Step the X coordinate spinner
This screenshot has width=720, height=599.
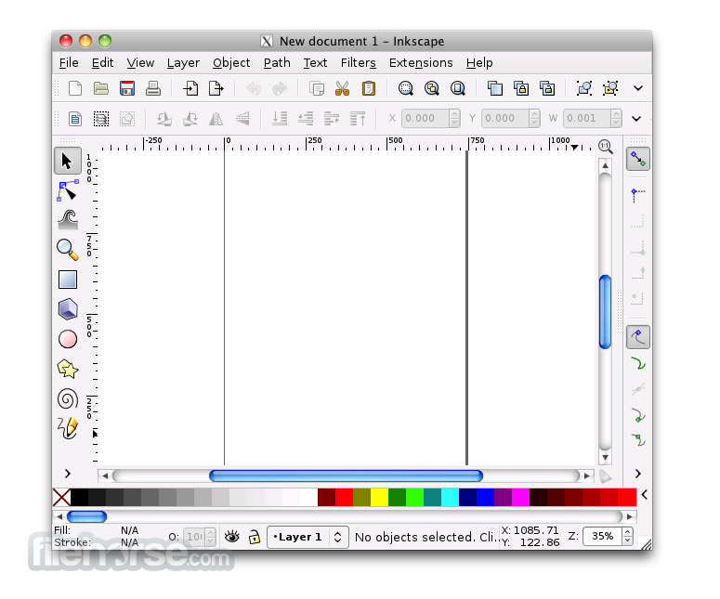pos(454,119)
